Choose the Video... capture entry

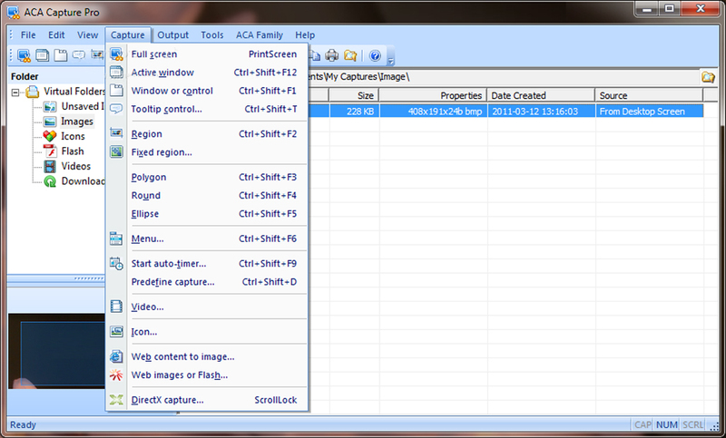[207, 307]
